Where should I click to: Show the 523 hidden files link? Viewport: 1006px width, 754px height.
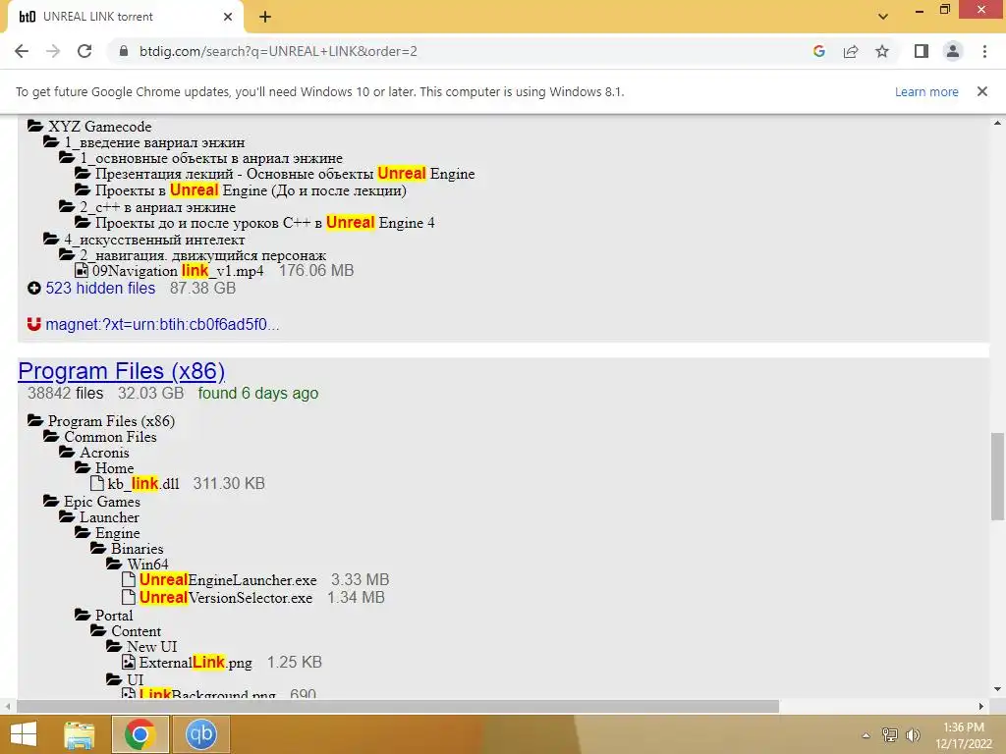click(100, 289)
